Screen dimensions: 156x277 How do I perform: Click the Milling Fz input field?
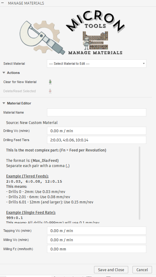point(96,249)
